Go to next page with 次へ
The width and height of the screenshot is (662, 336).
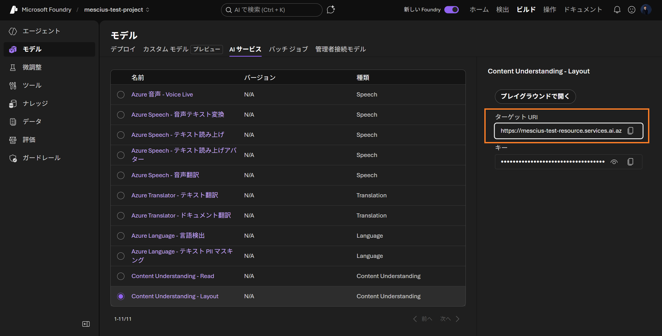click(x=450, y=319)
